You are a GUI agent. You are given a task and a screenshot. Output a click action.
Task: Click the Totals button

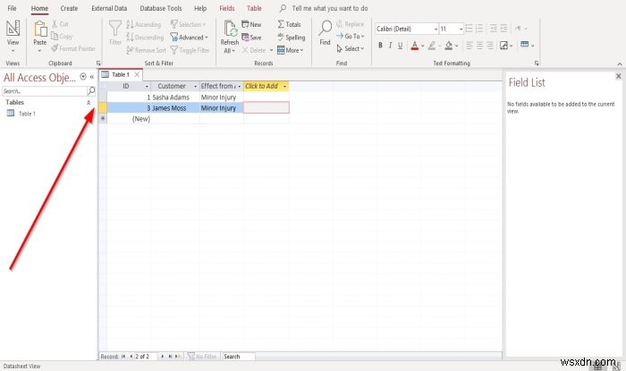tap(289, 24)
